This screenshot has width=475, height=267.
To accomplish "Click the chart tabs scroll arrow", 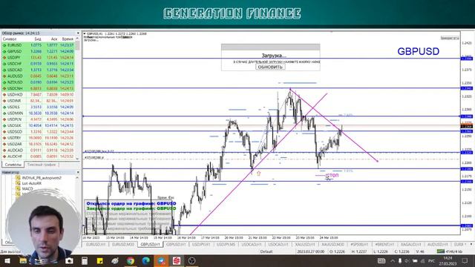I will pyautogui.click(x=471, y=244).
